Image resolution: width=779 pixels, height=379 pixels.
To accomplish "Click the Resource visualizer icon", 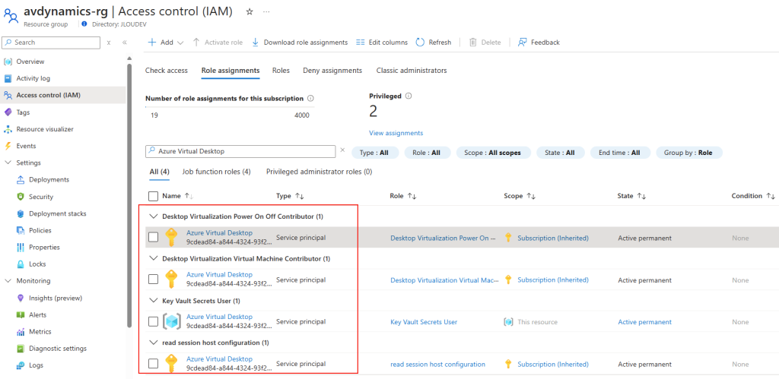I will coord(8,129).
